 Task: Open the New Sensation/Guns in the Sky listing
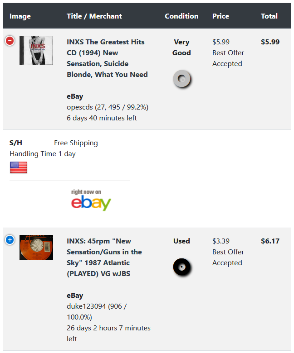(104, 257)
